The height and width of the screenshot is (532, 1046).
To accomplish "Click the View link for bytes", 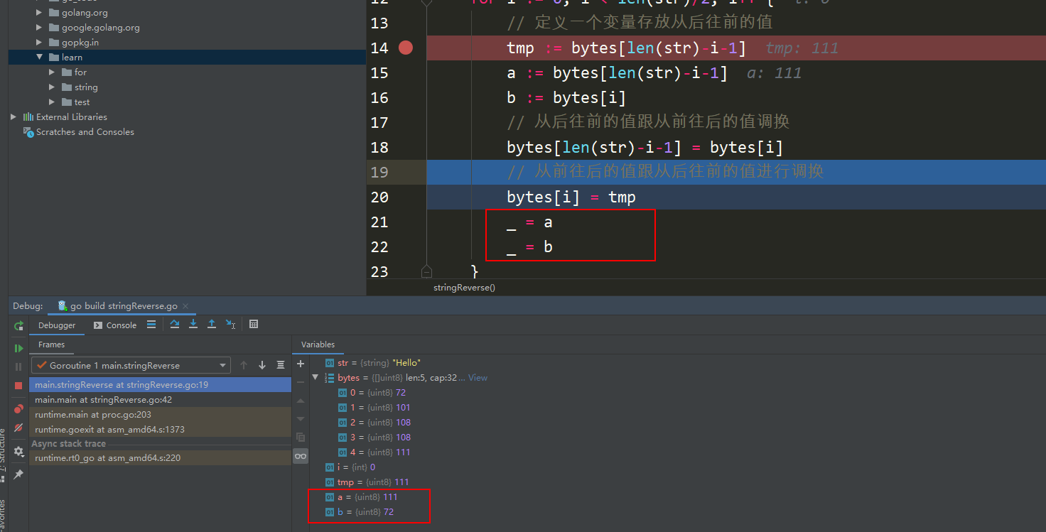I will point(478,378).
